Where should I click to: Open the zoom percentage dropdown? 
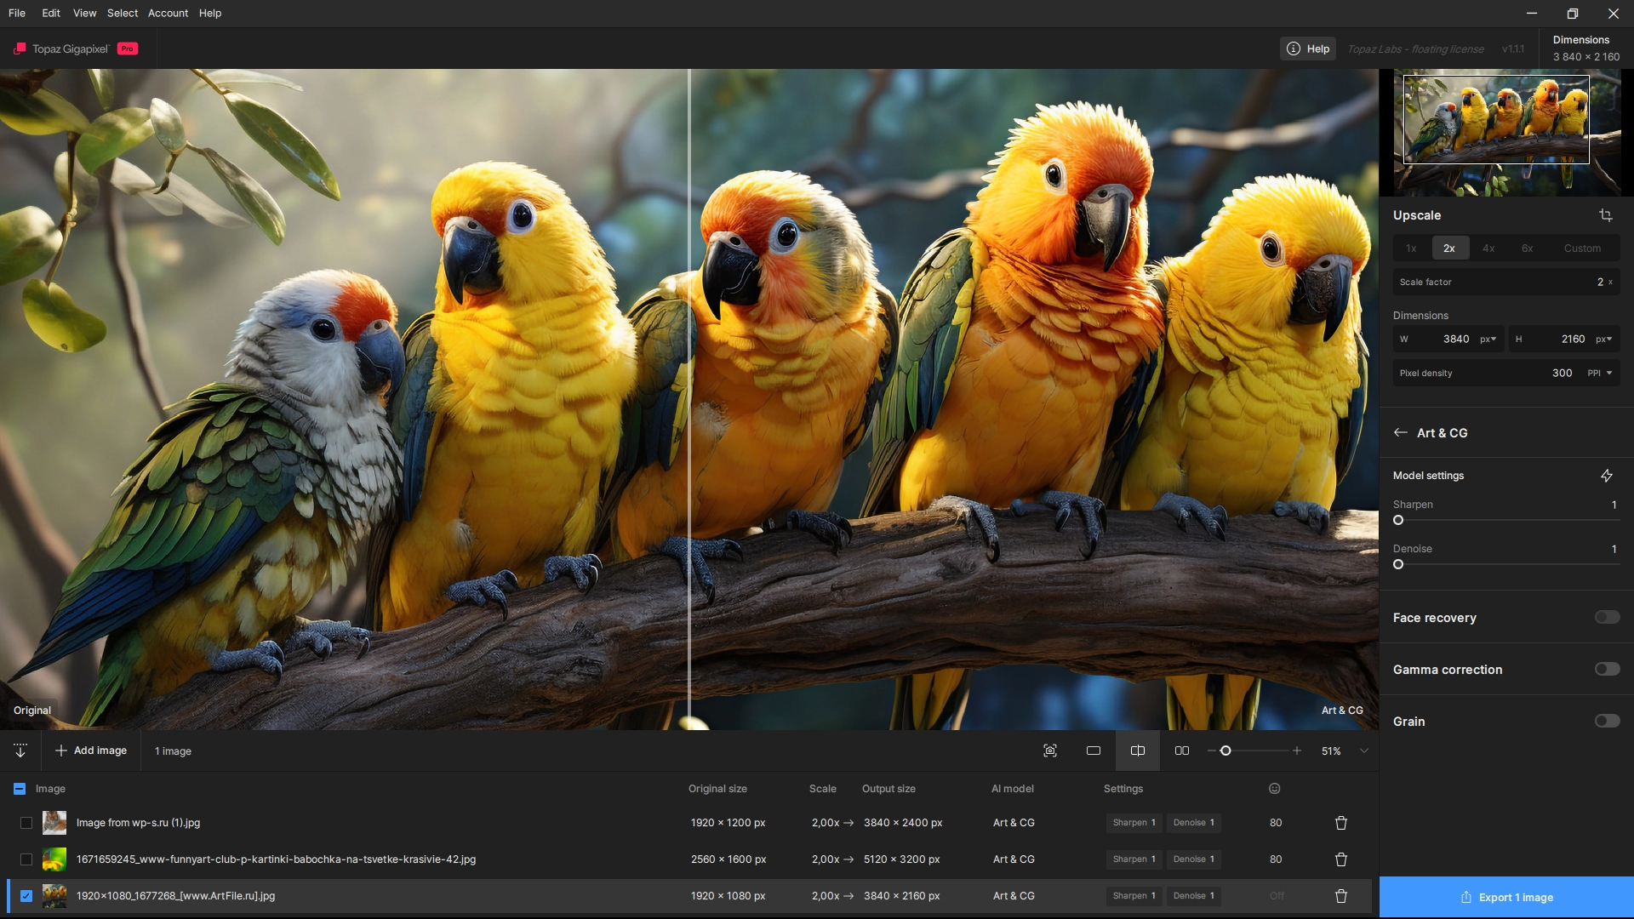click(x=1364, y=751)
